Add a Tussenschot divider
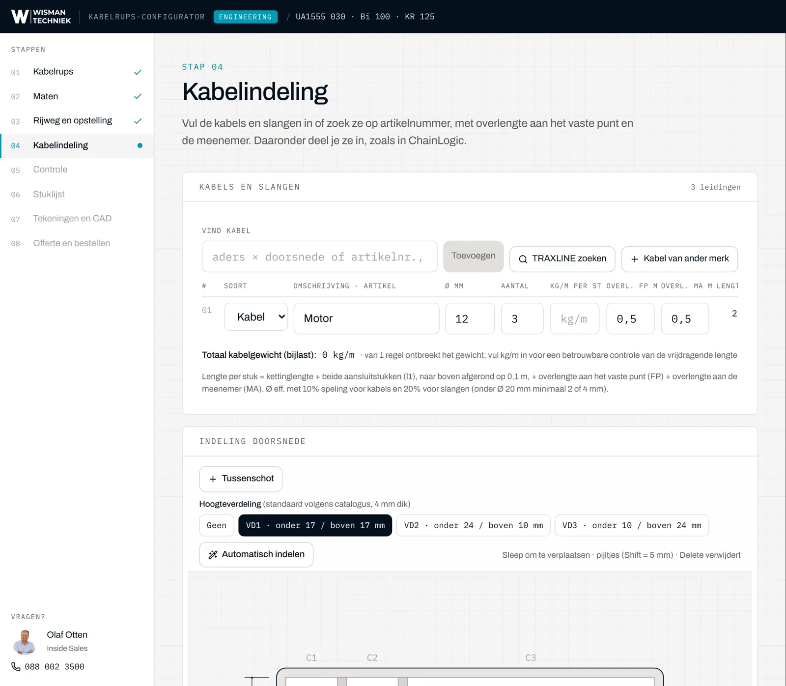786x686 pixels. click(x=241, y=479)
